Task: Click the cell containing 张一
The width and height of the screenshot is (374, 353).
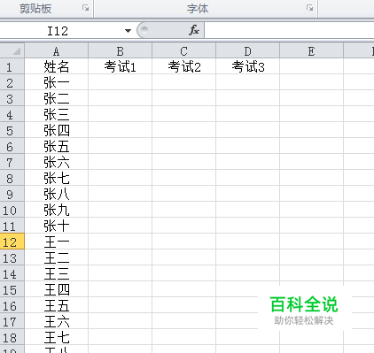Action: coord(56,82)
